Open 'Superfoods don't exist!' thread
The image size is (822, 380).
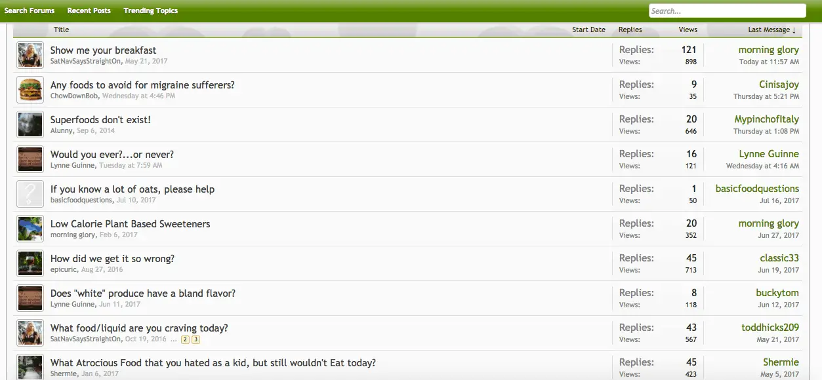click(x=100, y=119)
